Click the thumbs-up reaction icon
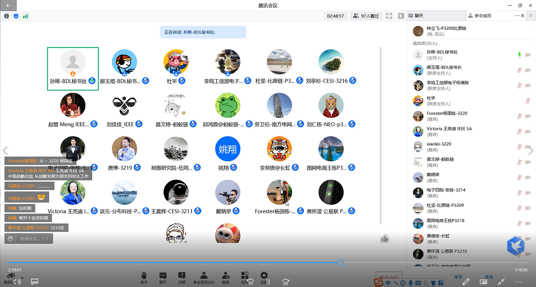This screenshot has height=287, width=536. (x=384, y=239)
